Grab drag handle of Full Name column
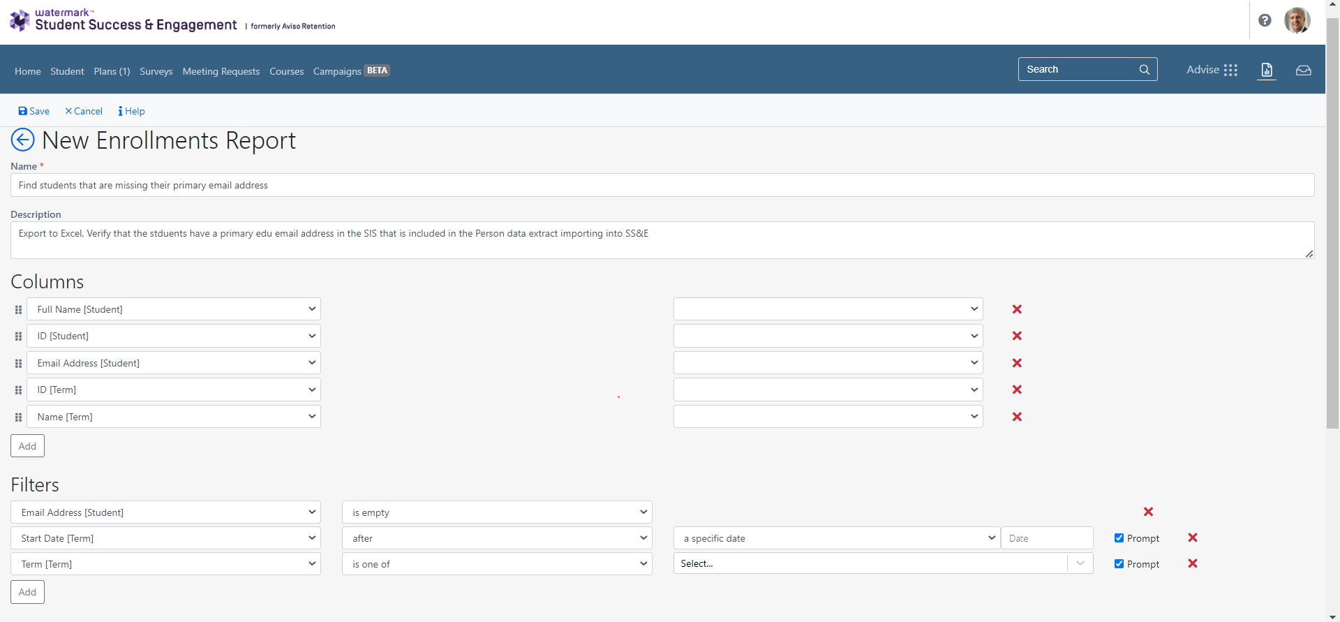Viewport: 1340px width, 622px height. [18, 310]
